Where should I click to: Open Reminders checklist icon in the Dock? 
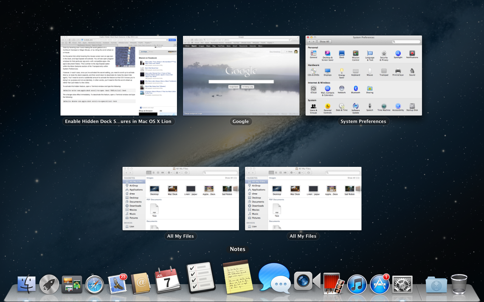(x=200, y=278)
